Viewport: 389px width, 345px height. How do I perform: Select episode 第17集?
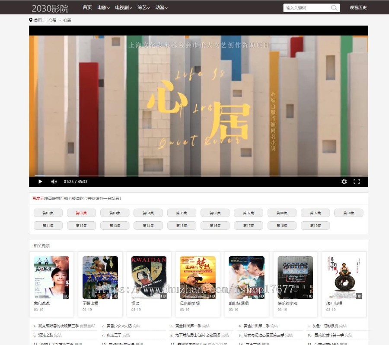[249, 226]
